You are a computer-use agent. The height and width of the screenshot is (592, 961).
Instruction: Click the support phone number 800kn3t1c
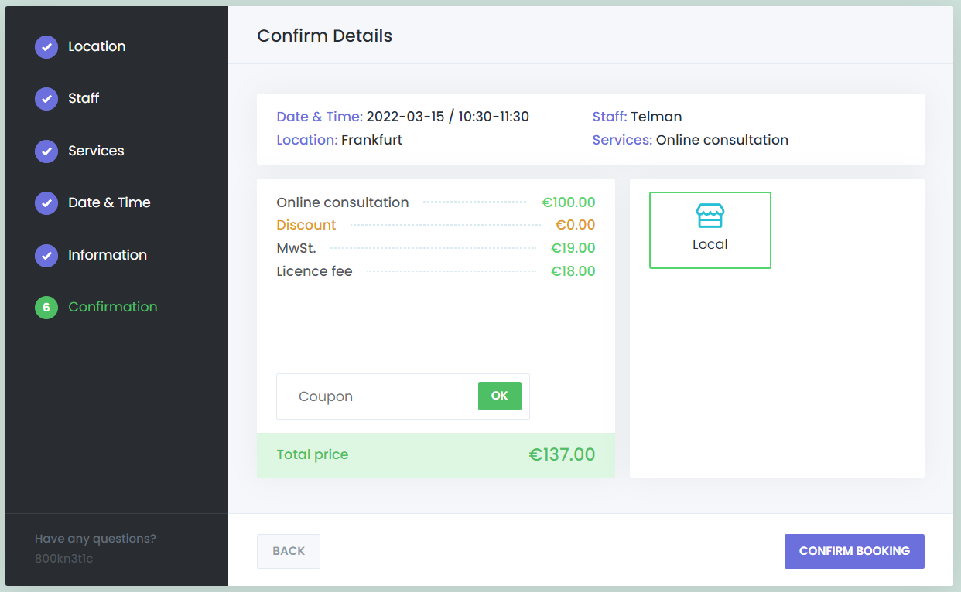click(x=63, y=558)
